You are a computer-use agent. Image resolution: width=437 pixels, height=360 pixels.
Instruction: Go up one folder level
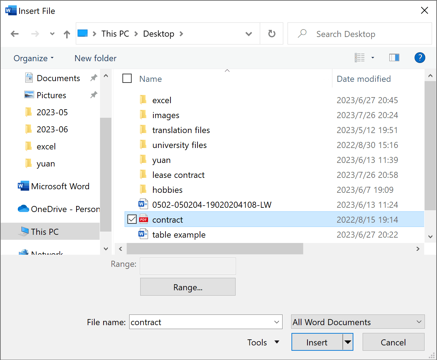click(x=67, y=34)
